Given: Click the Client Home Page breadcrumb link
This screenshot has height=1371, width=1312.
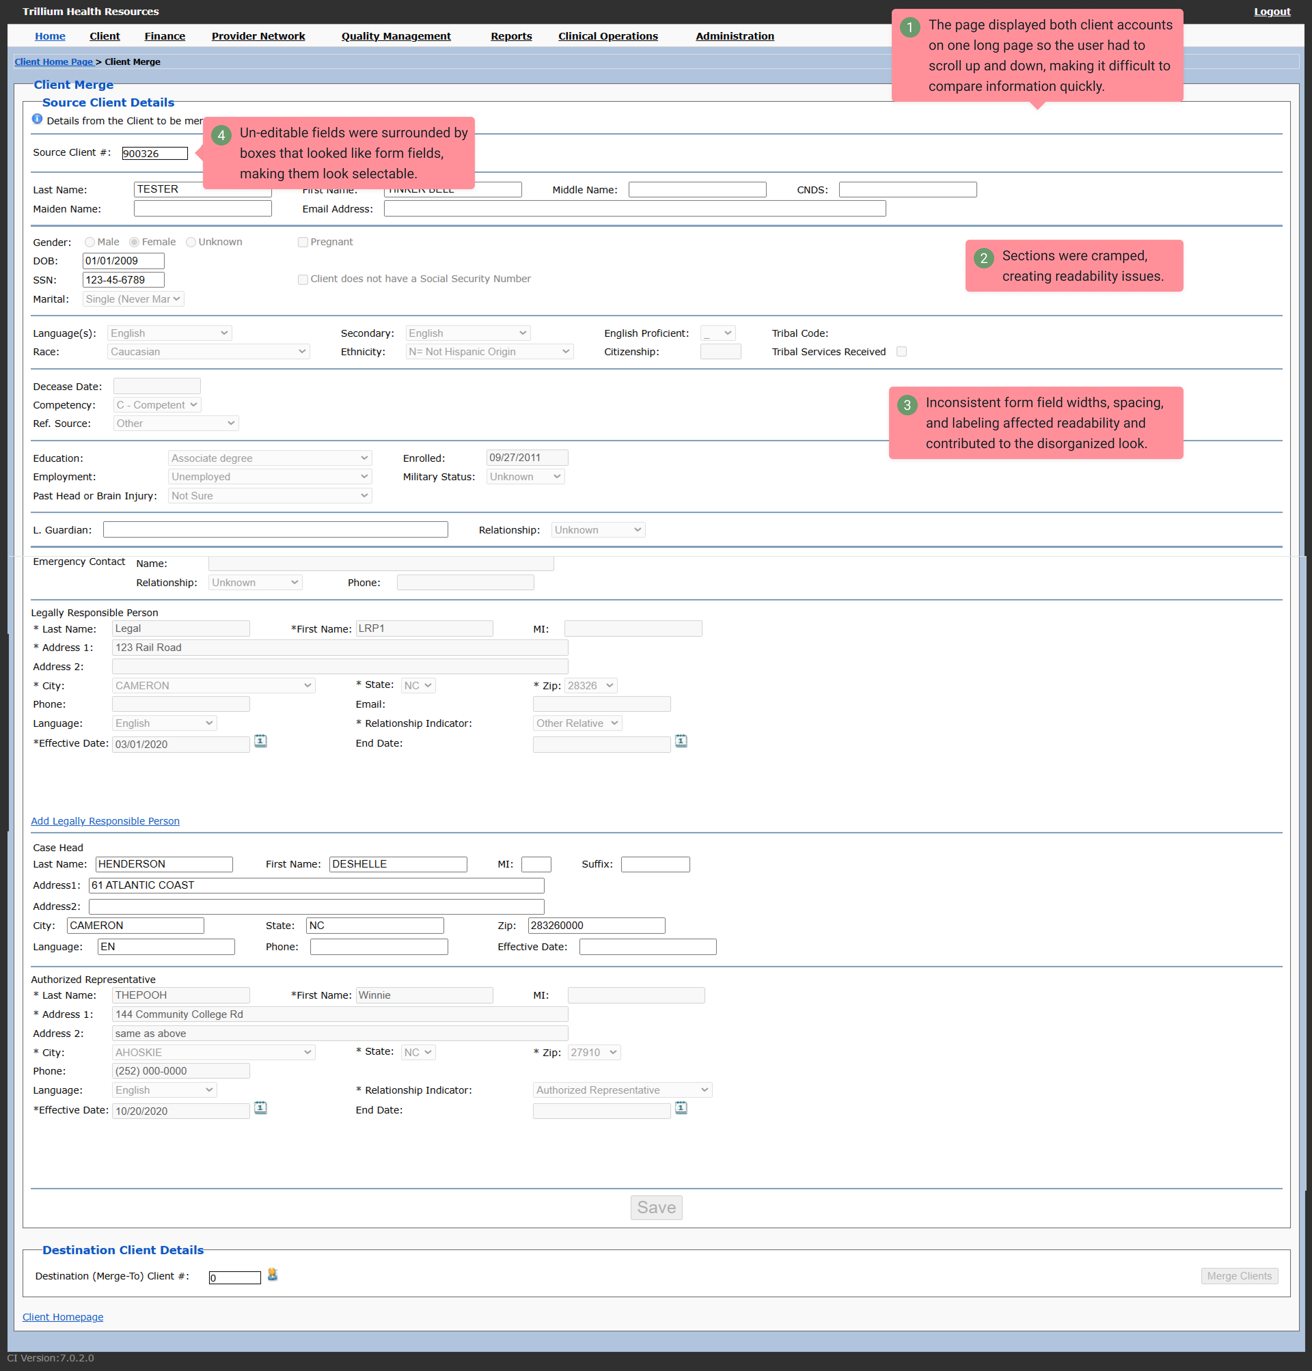Looking at the screenshot, I should pos(54,61).
